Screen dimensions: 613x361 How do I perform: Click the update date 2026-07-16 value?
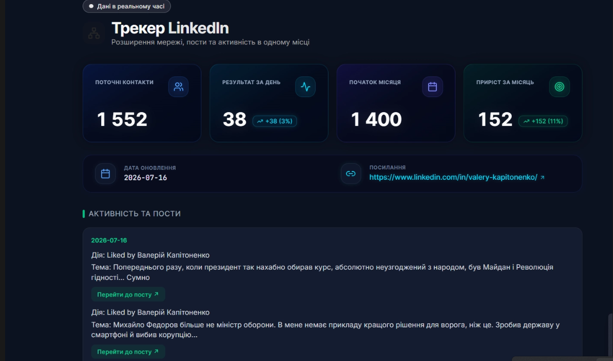(146, 178)
